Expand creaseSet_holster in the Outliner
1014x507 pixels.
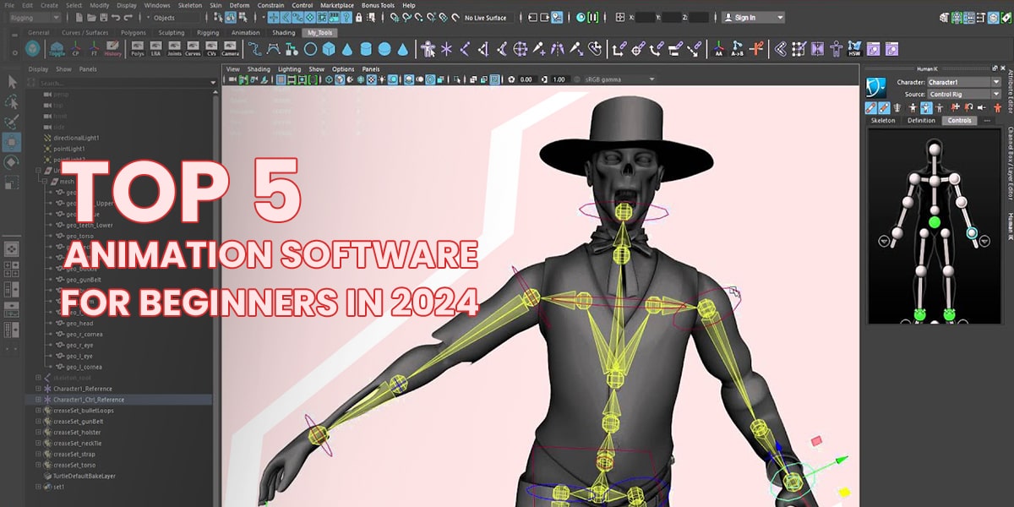(37, 432)
